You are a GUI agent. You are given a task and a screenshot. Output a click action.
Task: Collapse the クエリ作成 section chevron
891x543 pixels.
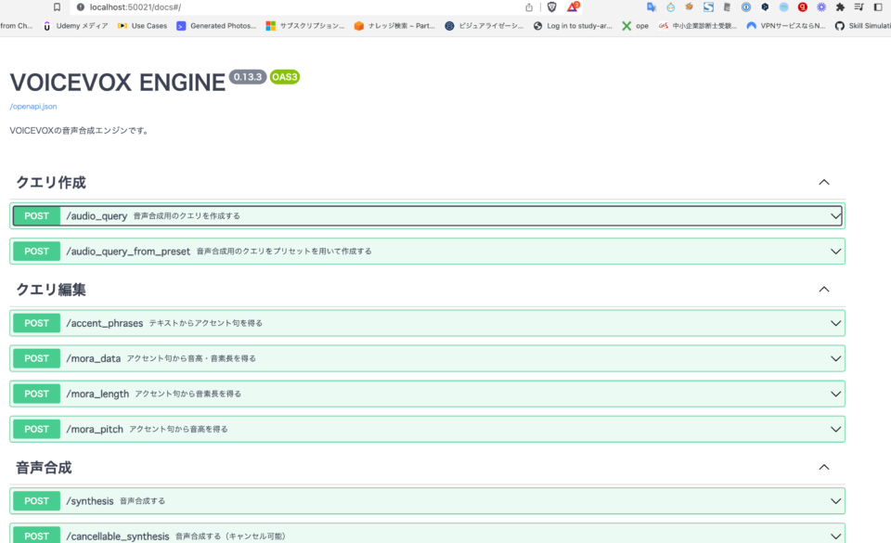[x=823, y=182]
